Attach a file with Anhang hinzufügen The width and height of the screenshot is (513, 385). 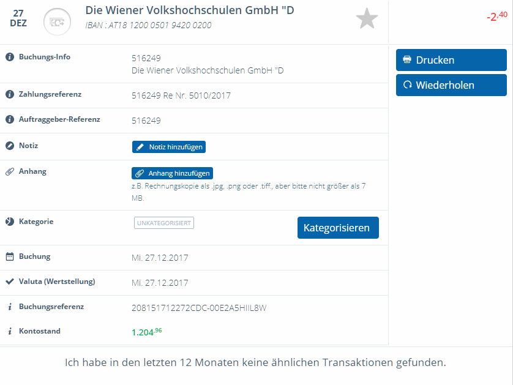click(173, 173)
